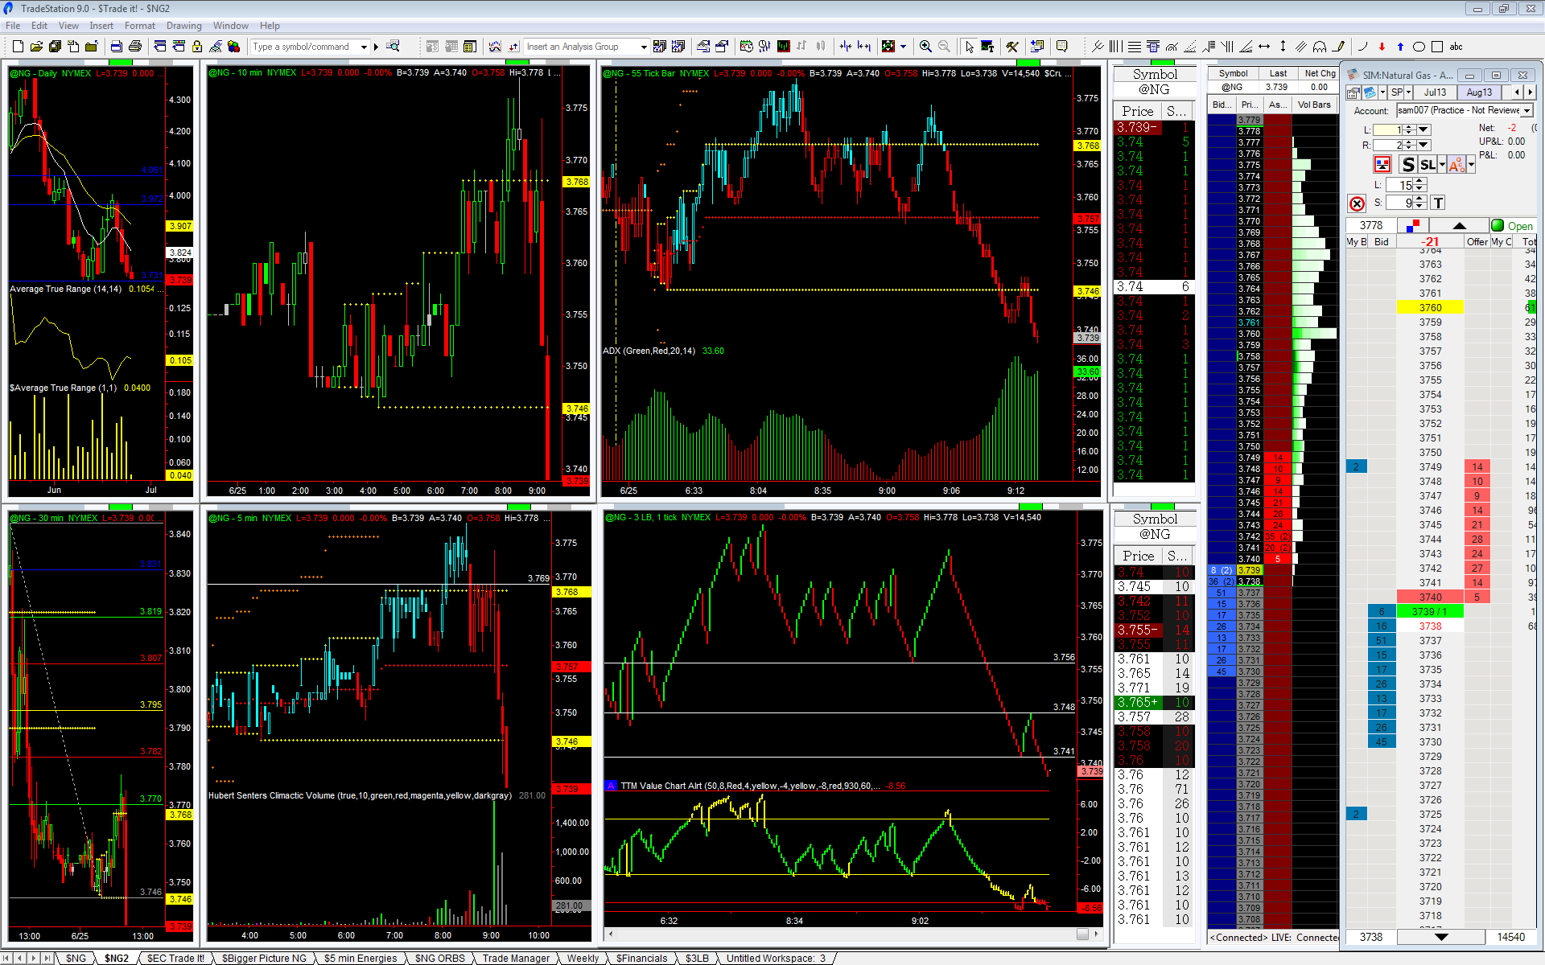Click the red circle cancel-all icon
The image size is (1545, 965).
tap(1357, 203)
